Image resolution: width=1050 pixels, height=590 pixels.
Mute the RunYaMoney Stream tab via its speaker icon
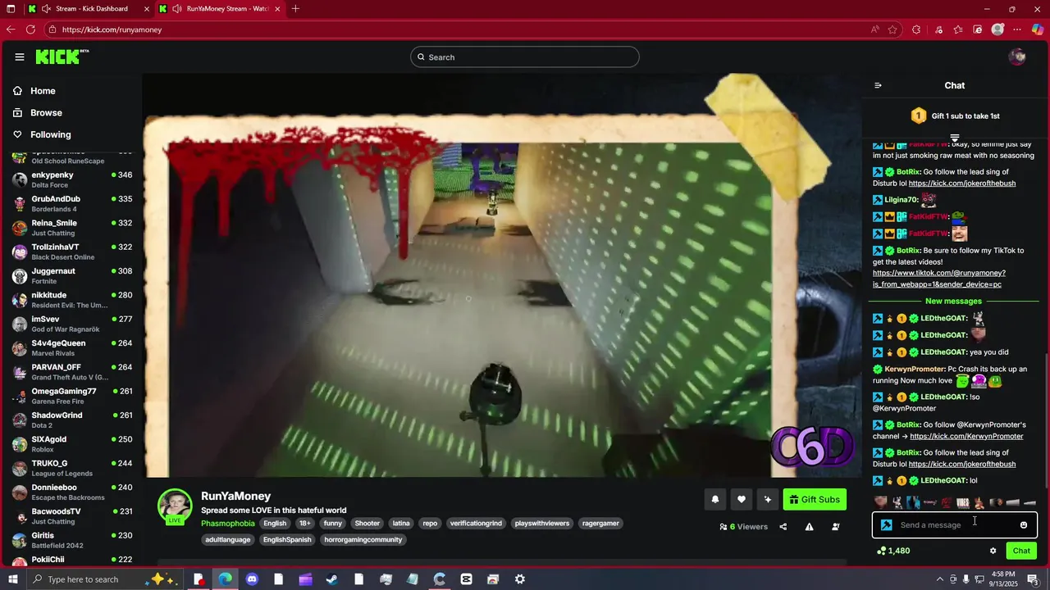point(176,9)
